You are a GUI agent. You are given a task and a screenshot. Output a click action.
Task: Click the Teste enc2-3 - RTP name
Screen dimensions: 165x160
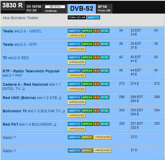click(x=20, y=44)
